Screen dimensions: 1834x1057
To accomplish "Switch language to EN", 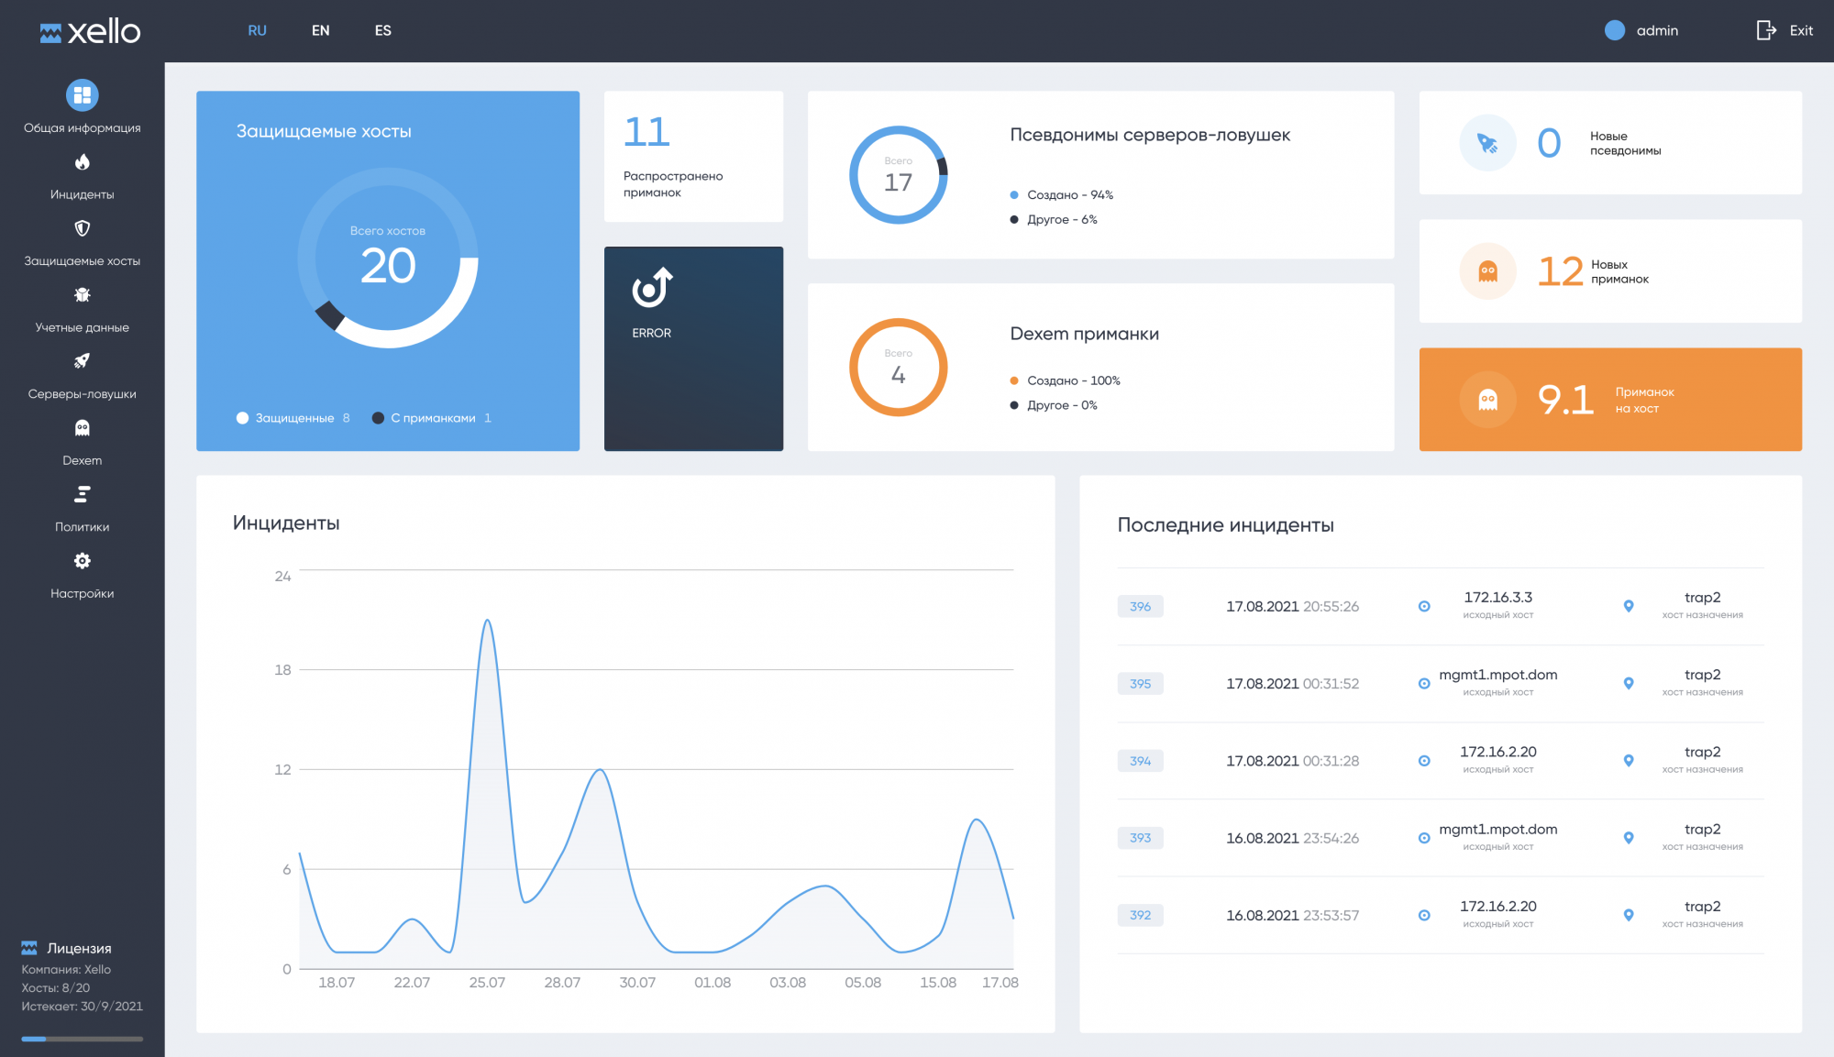I will (320, 30).
